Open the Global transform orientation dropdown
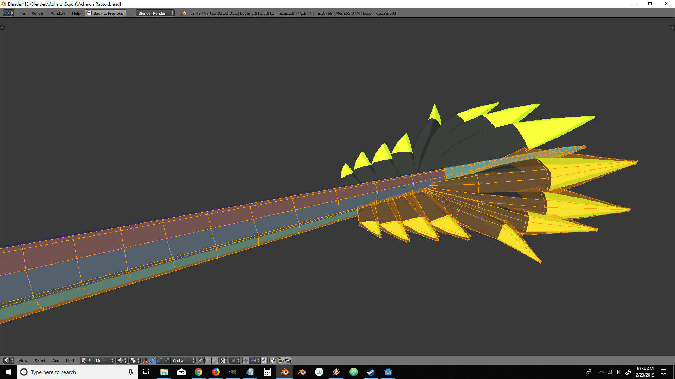Screen dimensions: 675x379 (x=183, y=360)
